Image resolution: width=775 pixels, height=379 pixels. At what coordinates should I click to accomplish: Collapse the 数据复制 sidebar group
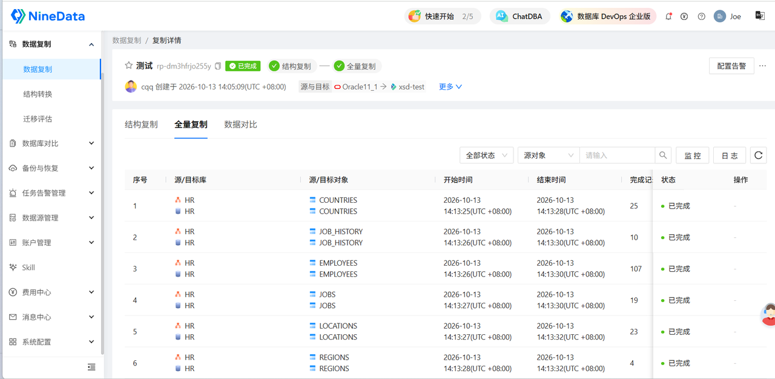91,44
